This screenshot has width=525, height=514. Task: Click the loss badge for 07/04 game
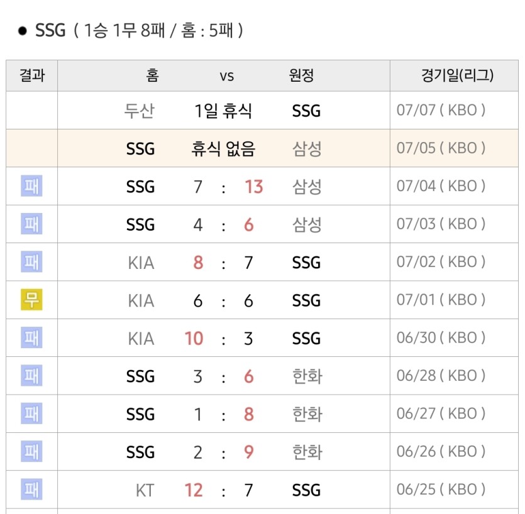[31, 186]
